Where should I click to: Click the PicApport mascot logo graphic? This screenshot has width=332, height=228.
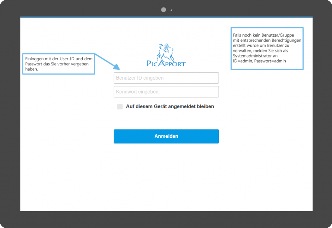pos(165,51)
